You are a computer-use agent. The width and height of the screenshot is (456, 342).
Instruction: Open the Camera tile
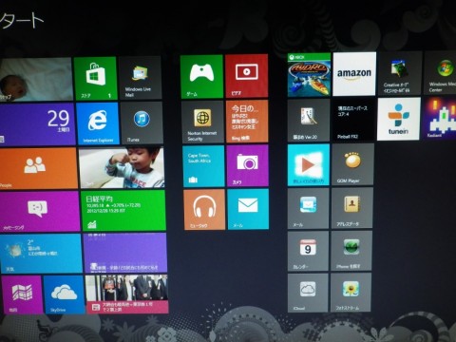click(x=247, y=165)
